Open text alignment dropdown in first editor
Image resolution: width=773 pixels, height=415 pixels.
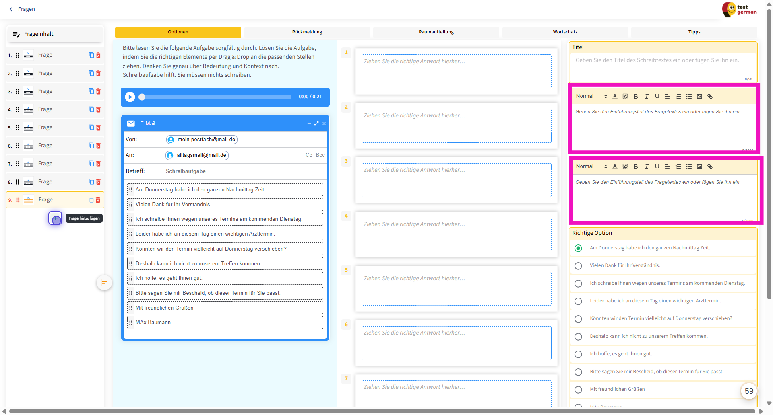tap(668, 97)
